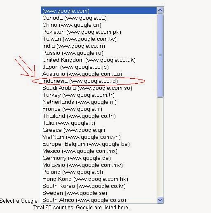Select Italia (www.google.it)
Image resolution: width=211 pixels, height=213 pixels.
(x=99, y=123)
